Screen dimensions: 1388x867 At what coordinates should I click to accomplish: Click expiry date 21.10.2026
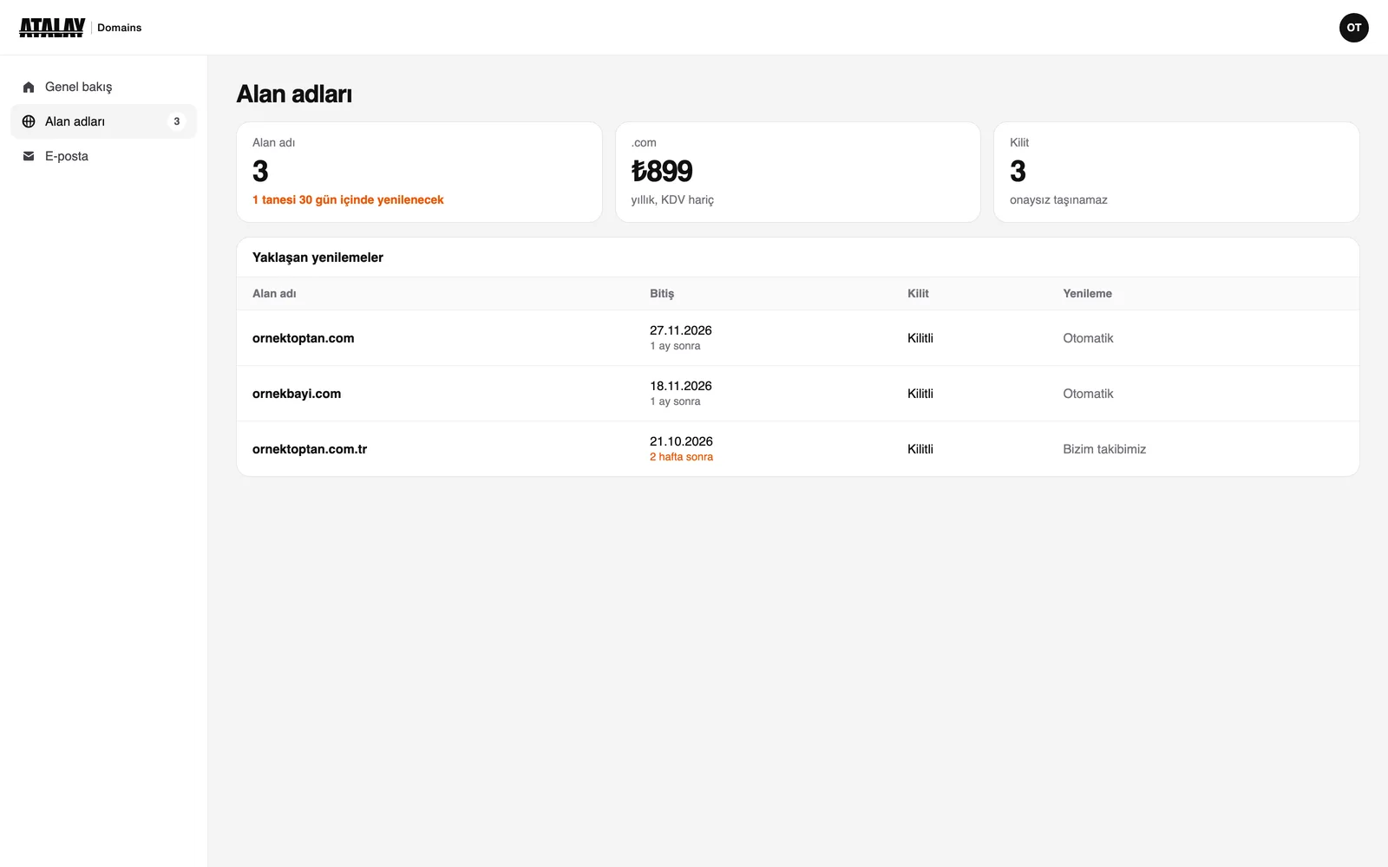tap(681, 441)
